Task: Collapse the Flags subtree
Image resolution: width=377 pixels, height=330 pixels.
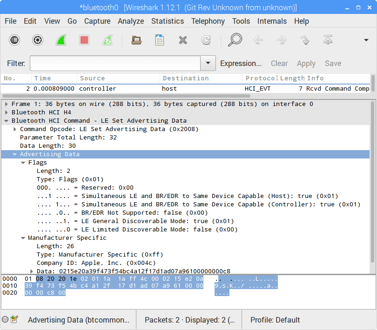Action: [x=23, y=162]
